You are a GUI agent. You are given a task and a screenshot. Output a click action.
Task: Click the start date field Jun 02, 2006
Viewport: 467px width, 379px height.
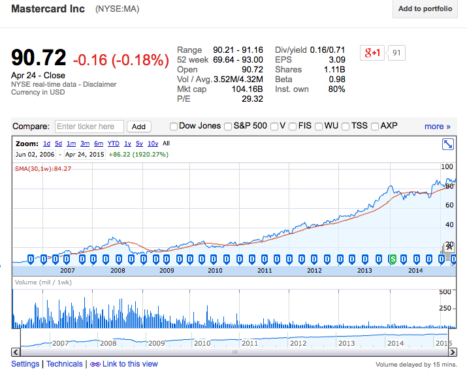click(x=35, y=155)
